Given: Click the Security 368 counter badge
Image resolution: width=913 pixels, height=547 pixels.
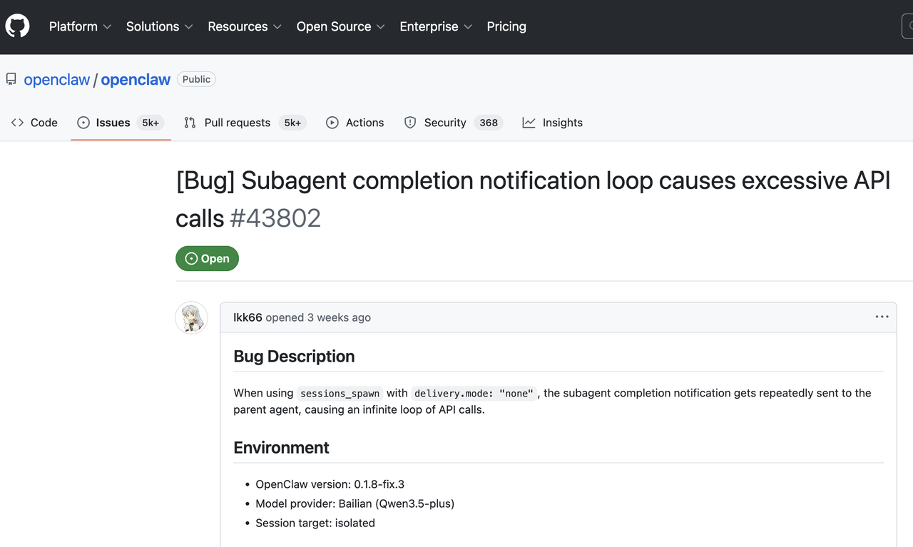Looking at the screenshot, I should pos(489,123).
